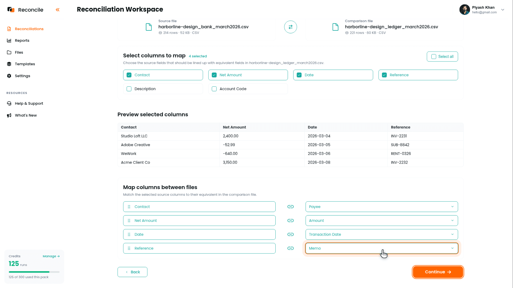Click the What's New megaphone icon
The image size is (513, 288).
click(9, 115)
